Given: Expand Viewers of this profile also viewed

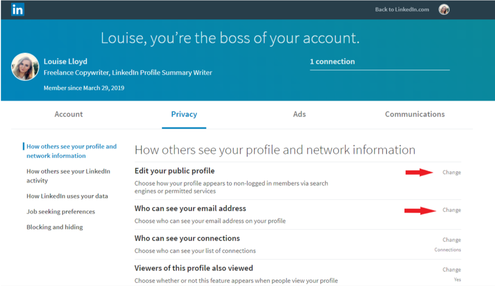Looking at the screenshot, I should [x=451, y=270].
